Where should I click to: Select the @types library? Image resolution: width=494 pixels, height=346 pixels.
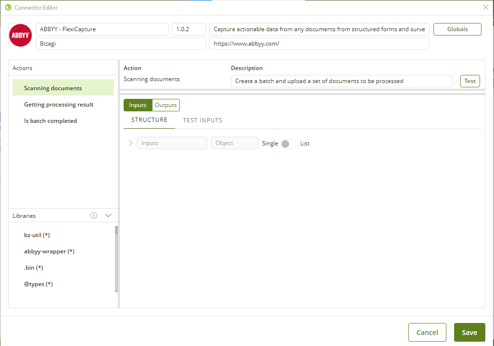click(x=38, y=284)
